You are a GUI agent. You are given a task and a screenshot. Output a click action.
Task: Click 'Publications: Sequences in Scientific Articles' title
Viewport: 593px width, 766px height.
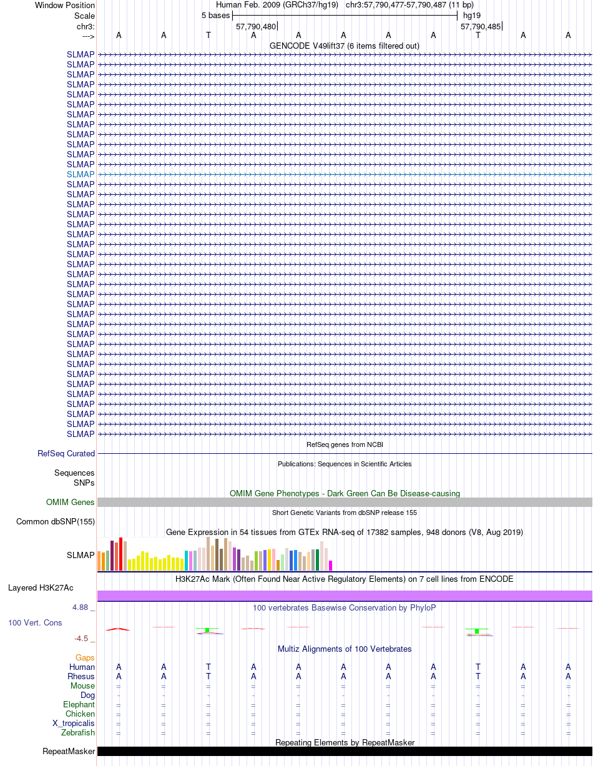pyautogui.click(x=345, y=464)
